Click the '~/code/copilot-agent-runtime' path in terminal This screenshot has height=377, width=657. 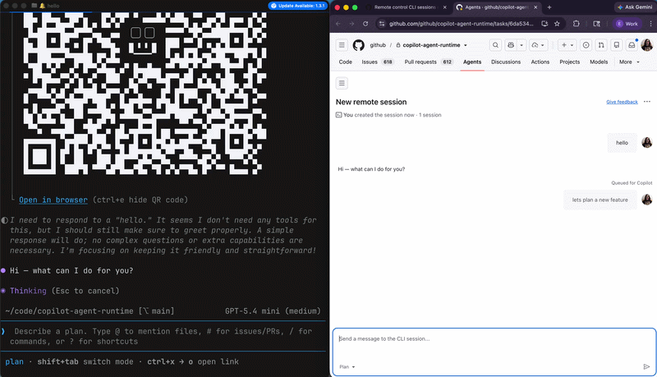pyautogui.click(x=69, y=310)
